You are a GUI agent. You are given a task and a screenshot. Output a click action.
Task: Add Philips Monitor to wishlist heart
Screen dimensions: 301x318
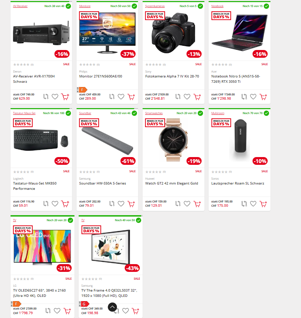[x=121, y=97]
